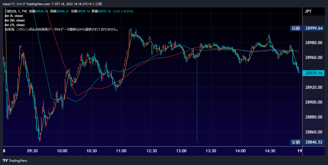Click the 13:30 time axis label
Screen dimensions: 328x165
(x=211, y=151)
